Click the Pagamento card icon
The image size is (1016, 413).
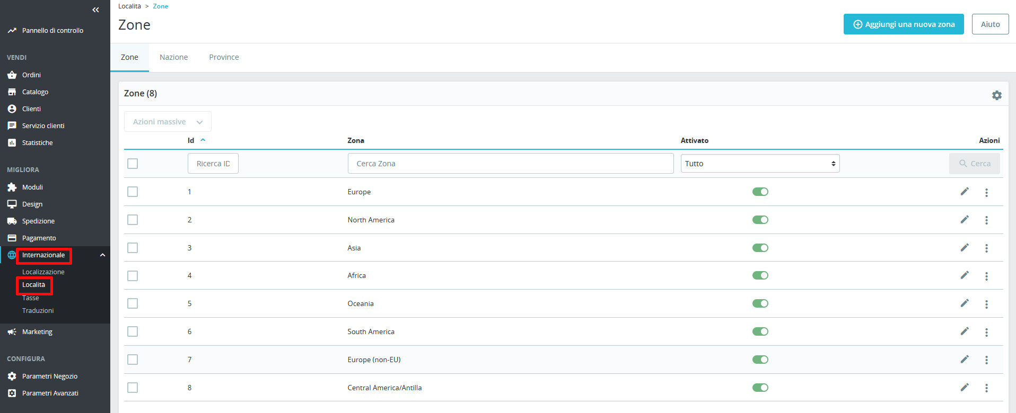tap(12, 238)
